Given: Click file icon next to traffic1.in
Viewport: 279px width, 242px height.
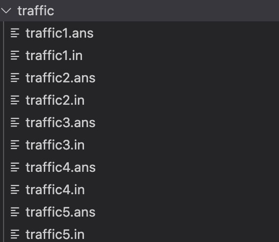Looking at the screenshot, I should [x=15, y=55].
